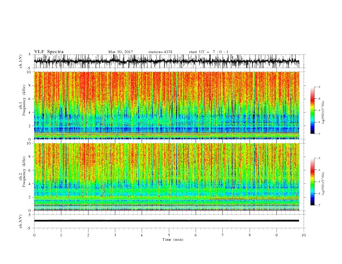342x264 pixels.
Task: Click the ch.1 spectrogram panel
Action: click(166, 105)
